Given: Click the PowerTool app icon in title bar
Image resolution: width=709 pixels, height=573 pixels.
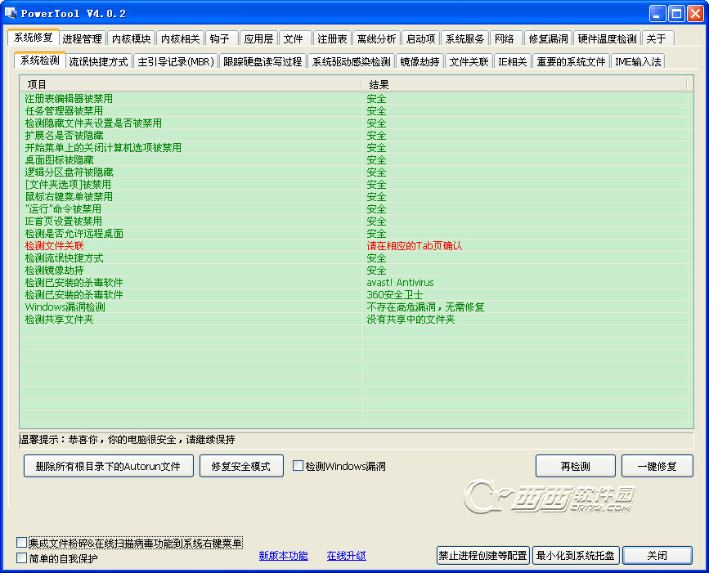Looking at the screenshot, I should [x=11, y=13].
